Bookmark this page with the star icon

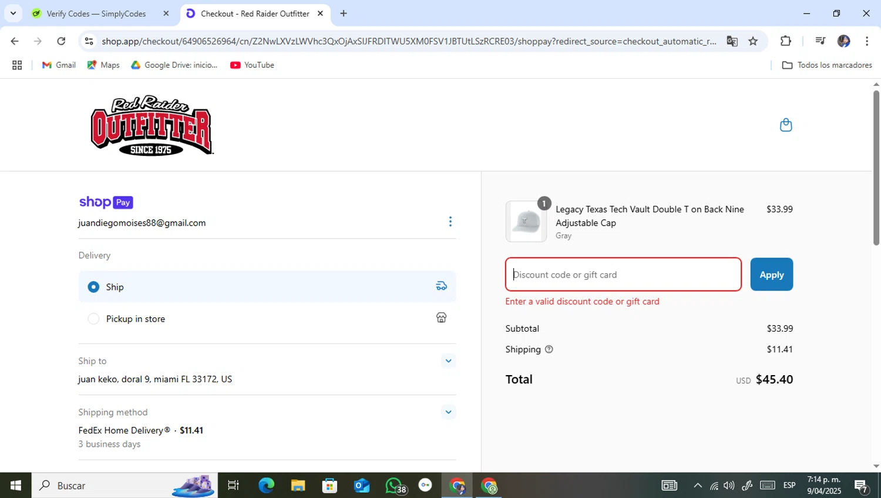(753, 41)
